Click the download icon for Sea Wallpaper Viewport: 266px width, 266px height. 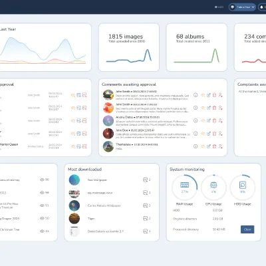tap(145, 180)
